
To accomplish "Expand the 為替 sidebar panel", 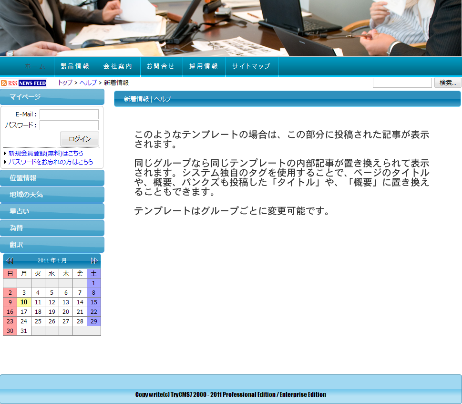I will (x=52, y=228).
